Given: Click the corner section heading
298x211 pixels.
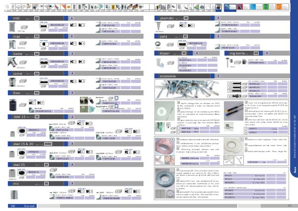Looking at the screenshot, I should click(x=18, y=73).
